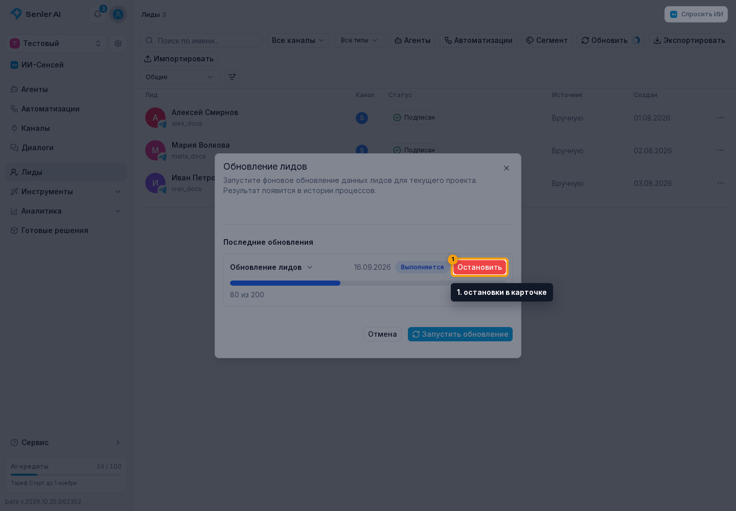Open the Тестовый project selector
Screen dimensions: 736x511
coord(56,43)
